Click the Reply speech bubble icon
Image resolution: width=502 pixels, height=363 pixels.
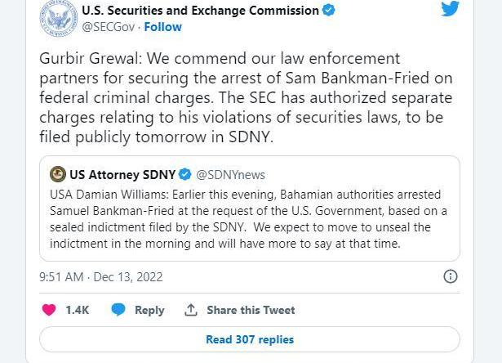(x=118, y=310)
